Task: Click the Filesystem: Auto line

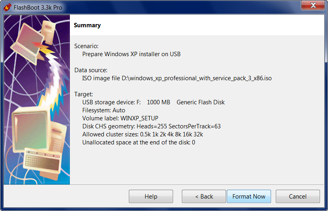Action: [104, 110]
